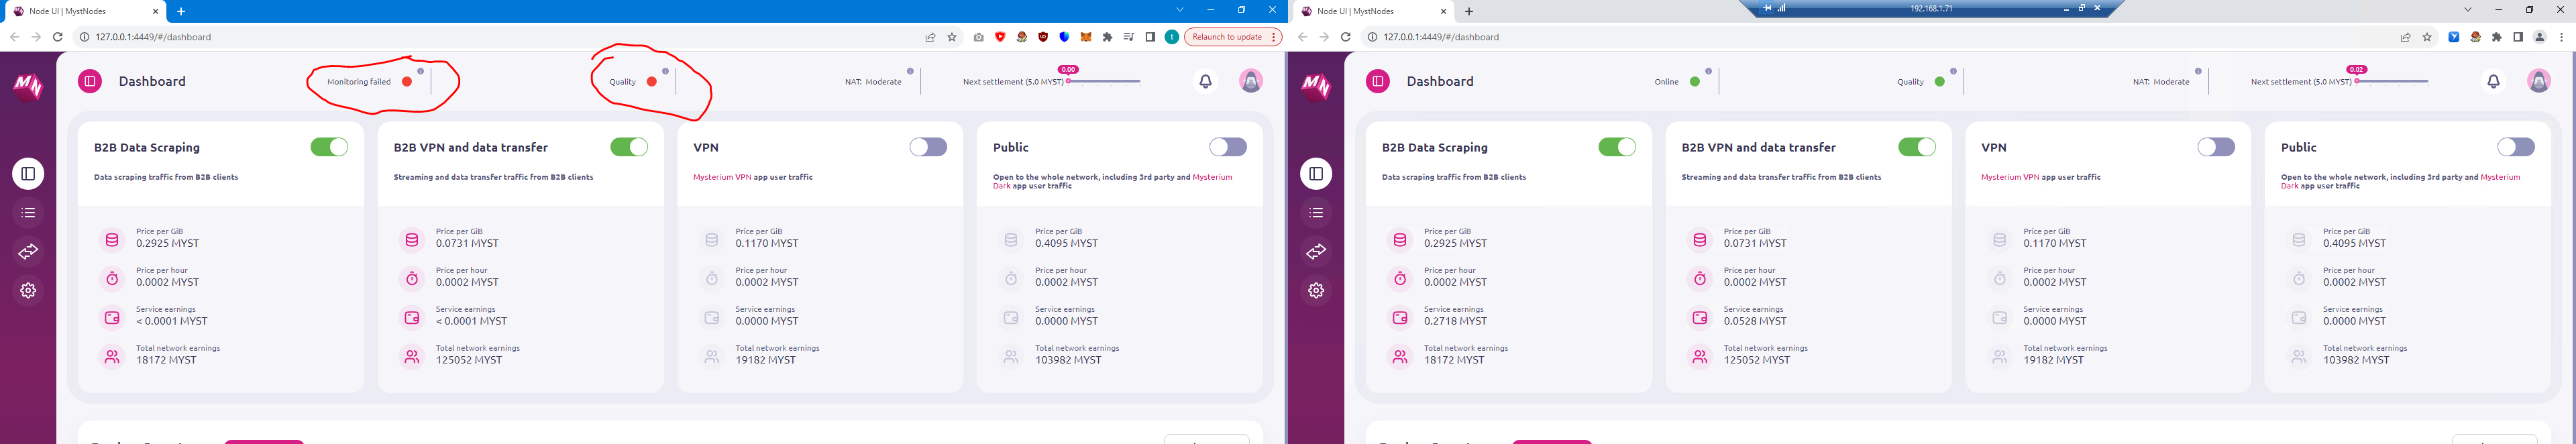This screenshot has height=444, width=2576.
Task: Open settings gear in Monitoring failed window sidebar
Action: [28, 290]
